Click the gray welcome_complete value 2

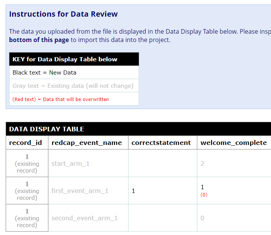(203, 163)
